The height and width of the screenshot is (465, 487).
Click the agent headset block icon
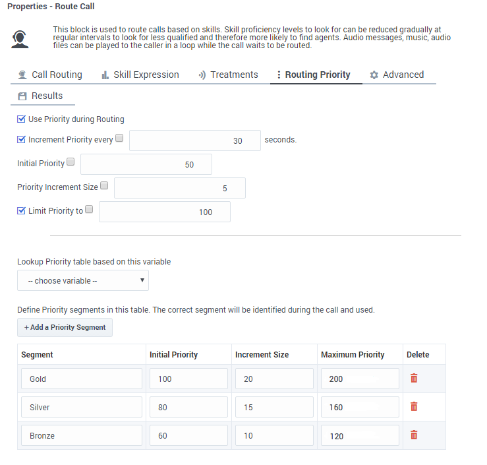(20, 40)
